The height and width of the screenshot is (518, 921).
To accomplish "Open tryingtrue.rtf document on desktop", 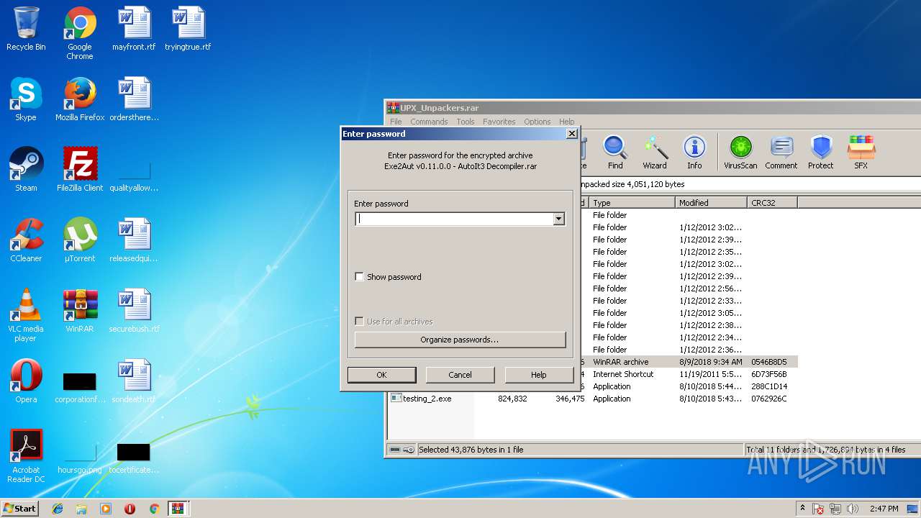I will point(188,29).
